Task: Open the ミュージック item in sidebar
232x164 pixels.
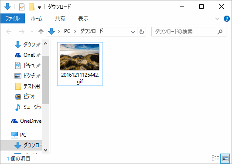Action: point(28,107)
